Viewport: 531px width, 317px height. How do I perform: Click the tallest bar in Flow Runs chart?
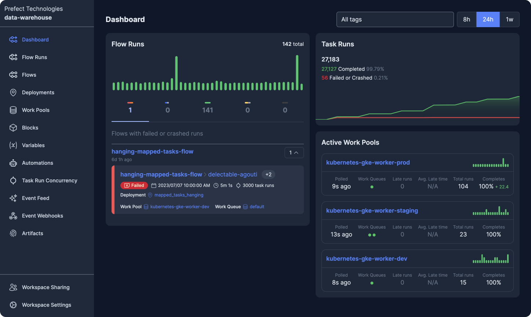(x=297, y=73)
